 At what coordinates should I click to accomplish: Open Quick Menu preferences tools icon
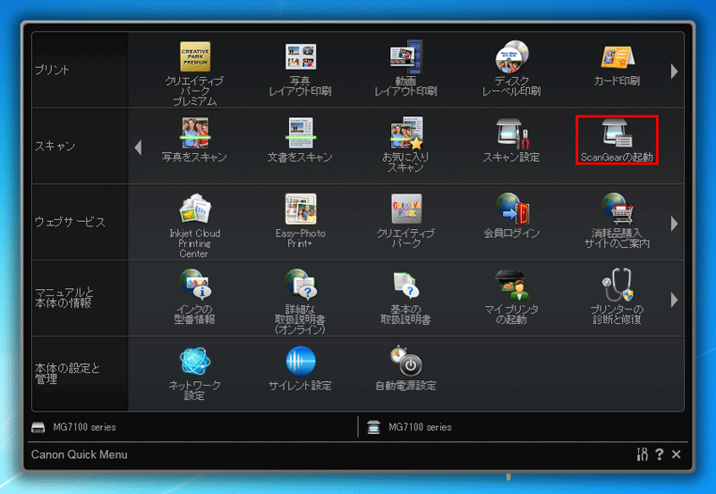[643, 455]
